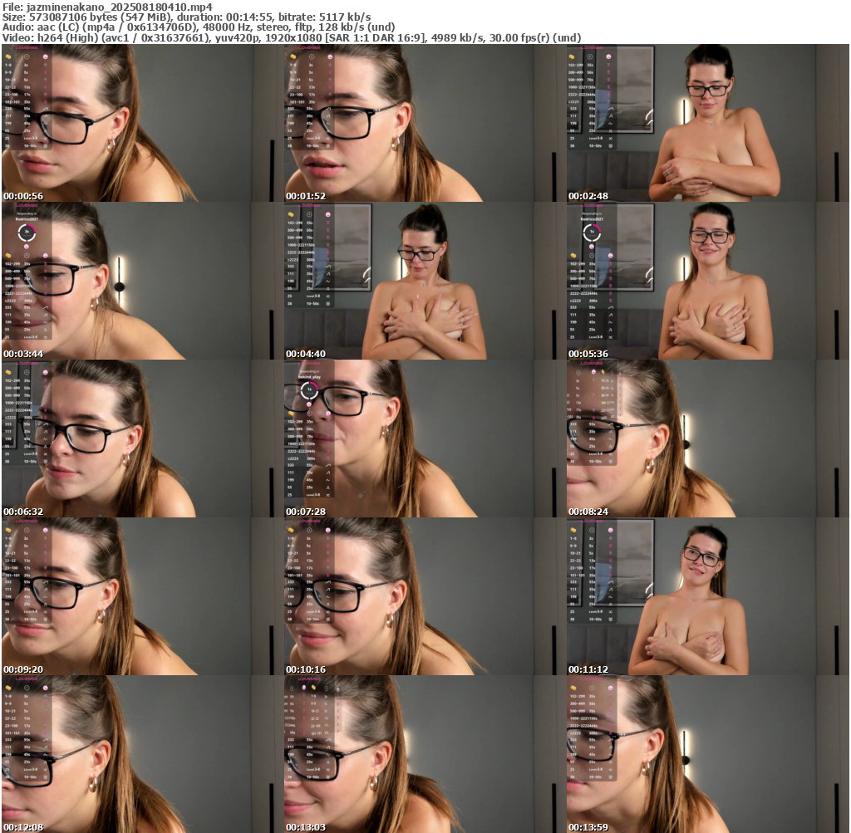This screenshot has width=851, height=833.
Task: Click the frame marked 00:11:12
Action: click(707, 596)
